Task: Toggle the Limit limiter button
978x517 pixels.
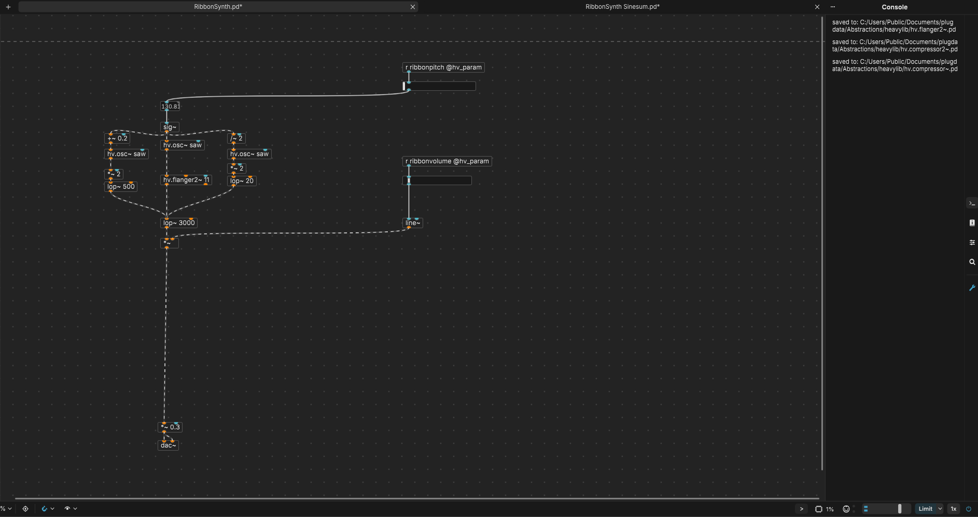Action: click(x=925, y=509)
